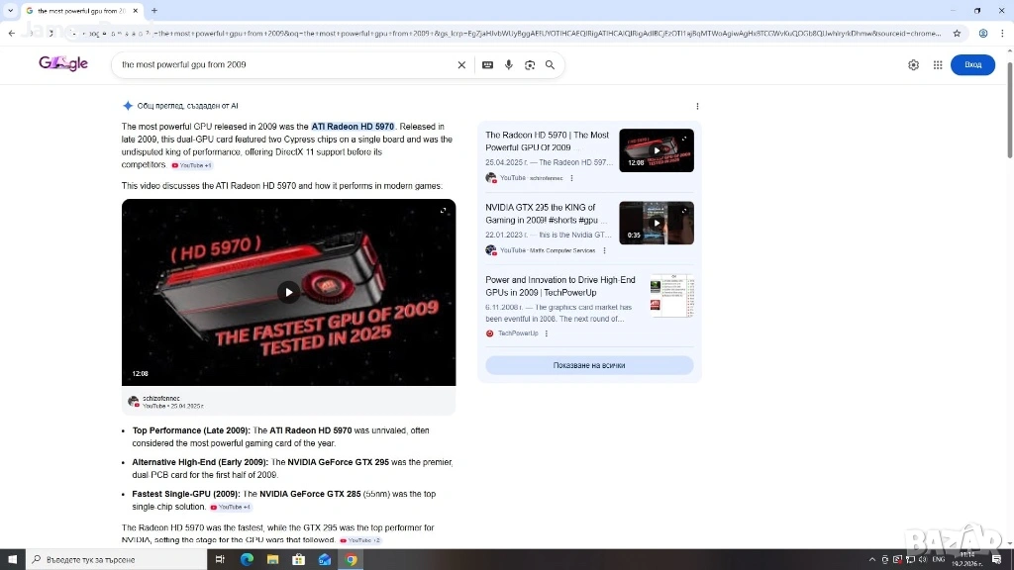Start voice search with the microphone
1014x570 pixels.
(509, 65)
